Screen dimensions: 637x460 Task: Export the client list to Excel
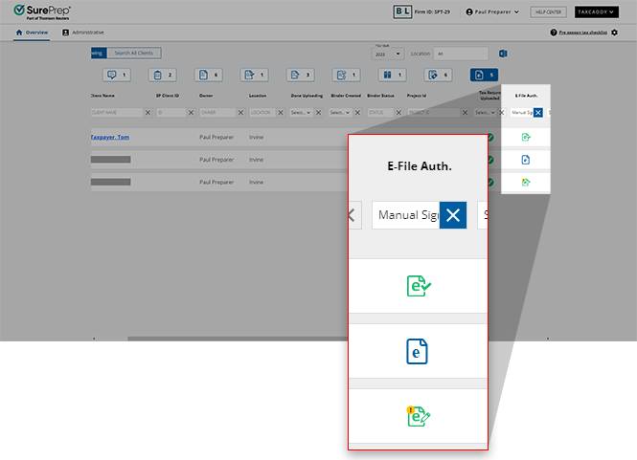tap(503, 54)
